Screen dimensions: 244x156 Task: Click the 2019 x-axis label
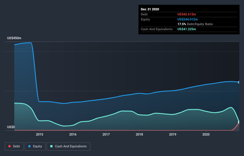pyautogui.click(x=173, y=134)
